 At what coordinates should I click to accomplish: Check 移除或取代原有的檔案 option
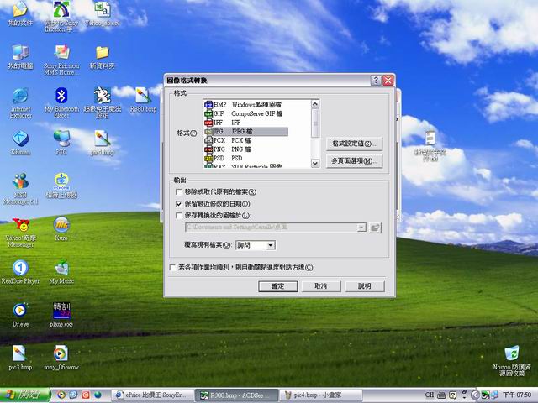point(179,192)
